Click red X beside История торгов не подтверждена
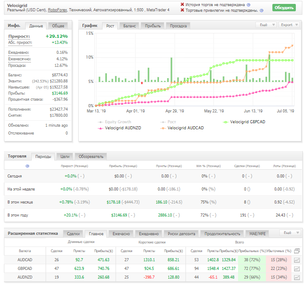The height and width of the screenshot is (289, 308). [x=182, y=4]
